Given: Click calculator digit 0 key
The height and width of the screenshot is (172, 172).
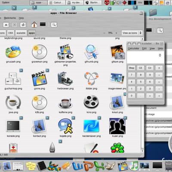Looking at the screenshot, I should [x=132, y=95].
